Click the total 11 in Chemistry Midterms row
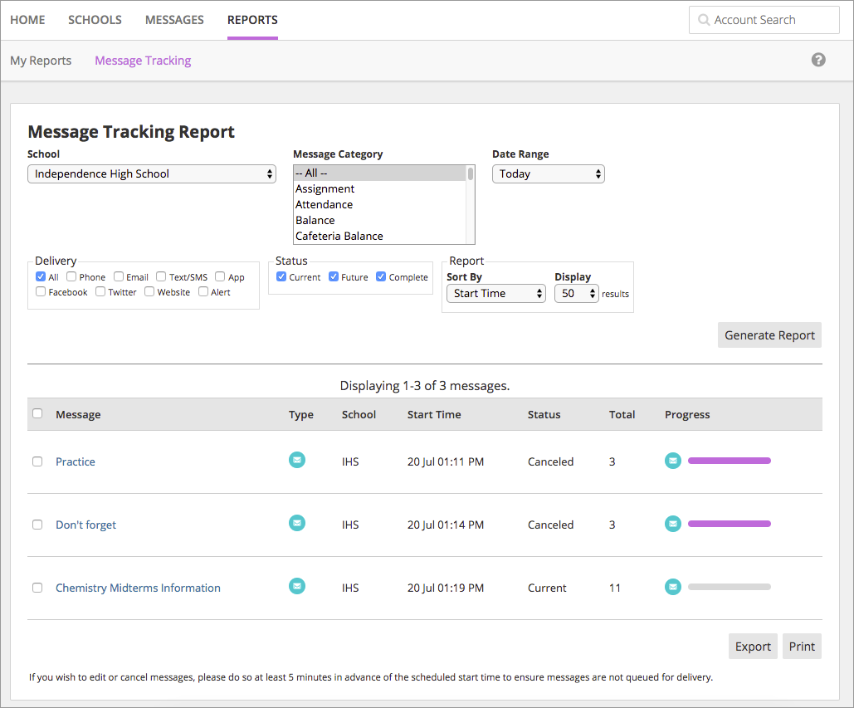This screenshot has width=854, height=708. (x=614, y=588)
